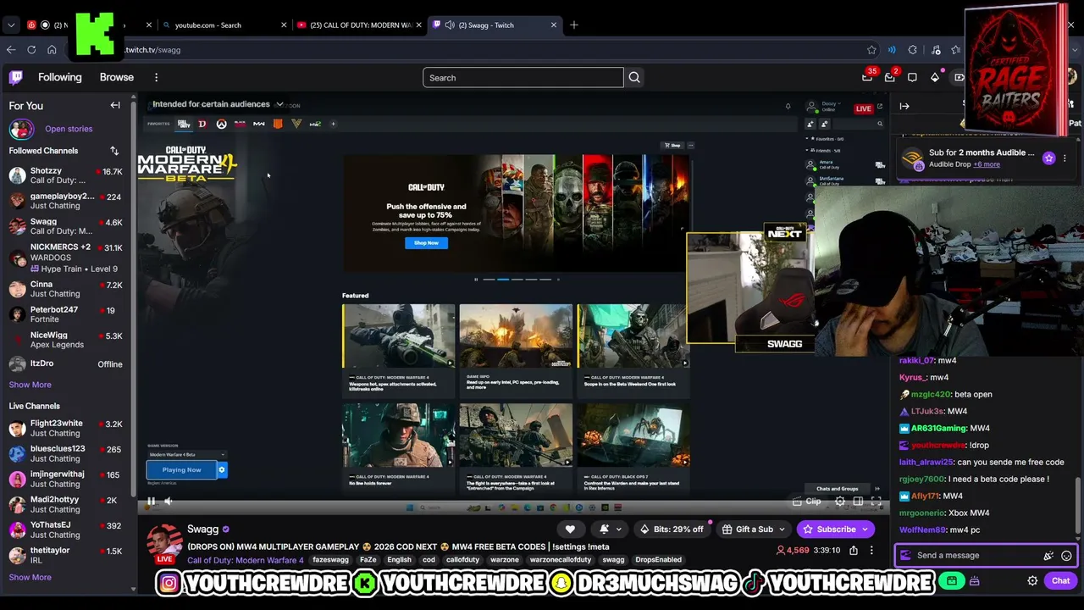
Task: Show more Live Channels
Action: pyautogui.click(x=30, y=578)
